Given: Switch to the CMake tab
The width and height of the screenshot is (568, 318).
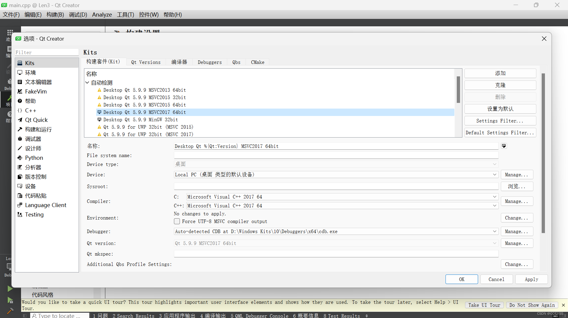Looking at the screenshot, I should tap(258, 62).
